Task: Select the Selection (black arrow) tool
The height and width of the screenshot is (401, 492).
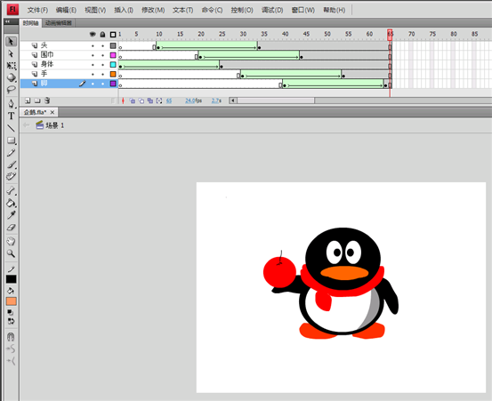Action: [11, 42]
